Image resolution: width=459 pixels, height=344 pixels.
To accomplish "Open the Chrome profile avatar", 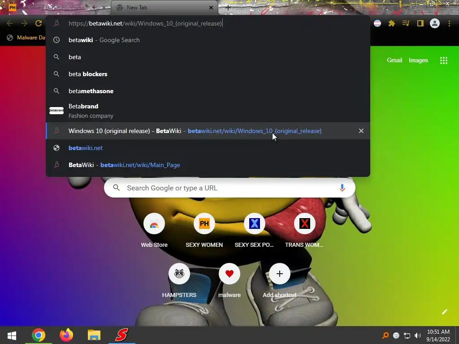I will [435, 23].
